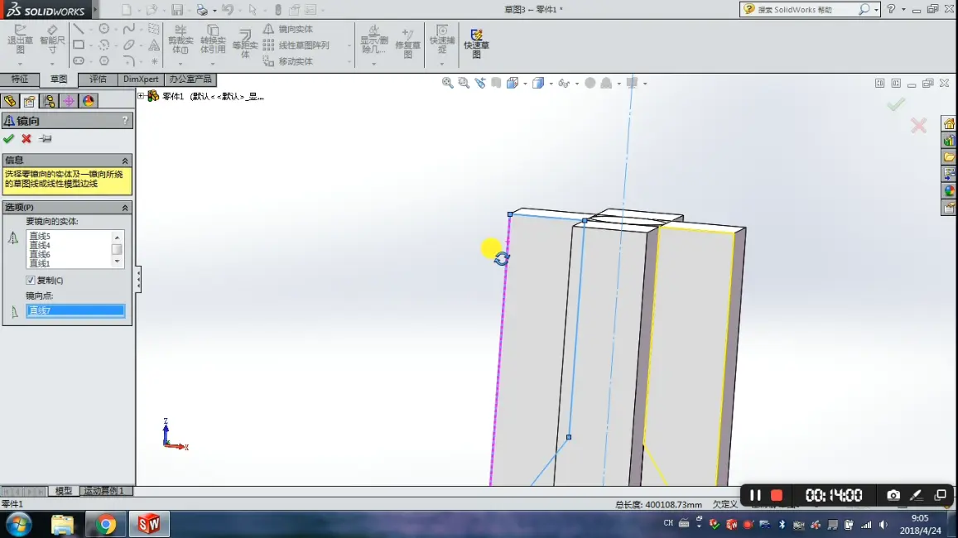Pause the screen recording
958x538 pixels.
click(x=755, y=495)
